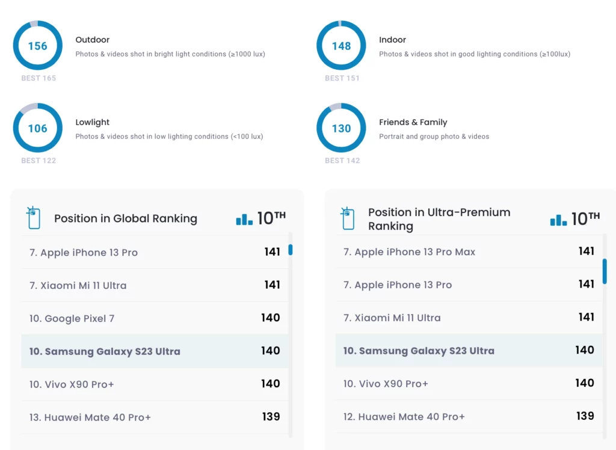
Task: Click the Ultra-Premium Ranking list scrollbar handle
Action: 605,271
